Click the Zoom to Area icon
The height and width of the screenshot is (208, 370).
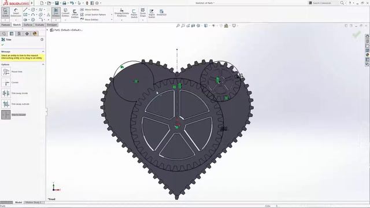(x=183, y=25)
